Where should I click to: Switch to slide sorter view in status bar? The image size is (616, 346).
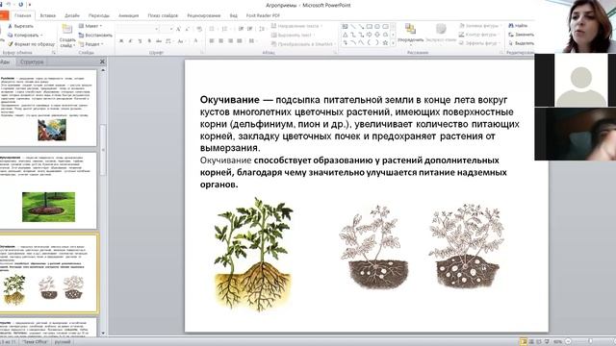pos(531,342)
